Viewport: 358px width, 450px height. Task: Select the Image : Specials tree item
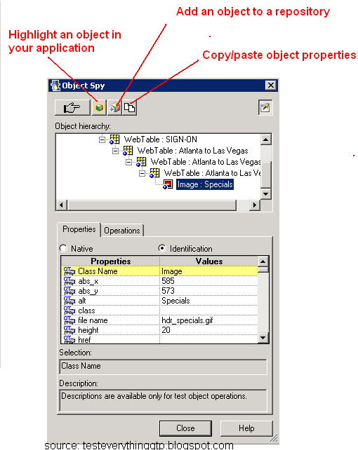coord(204,184)
